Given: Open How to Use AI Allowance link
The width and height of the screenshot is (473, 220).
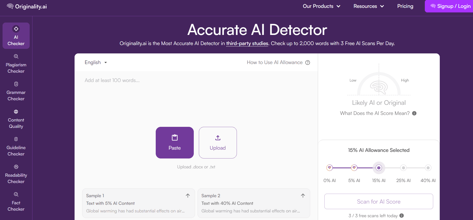Looking at the screenshot, I should pos(275,63).
